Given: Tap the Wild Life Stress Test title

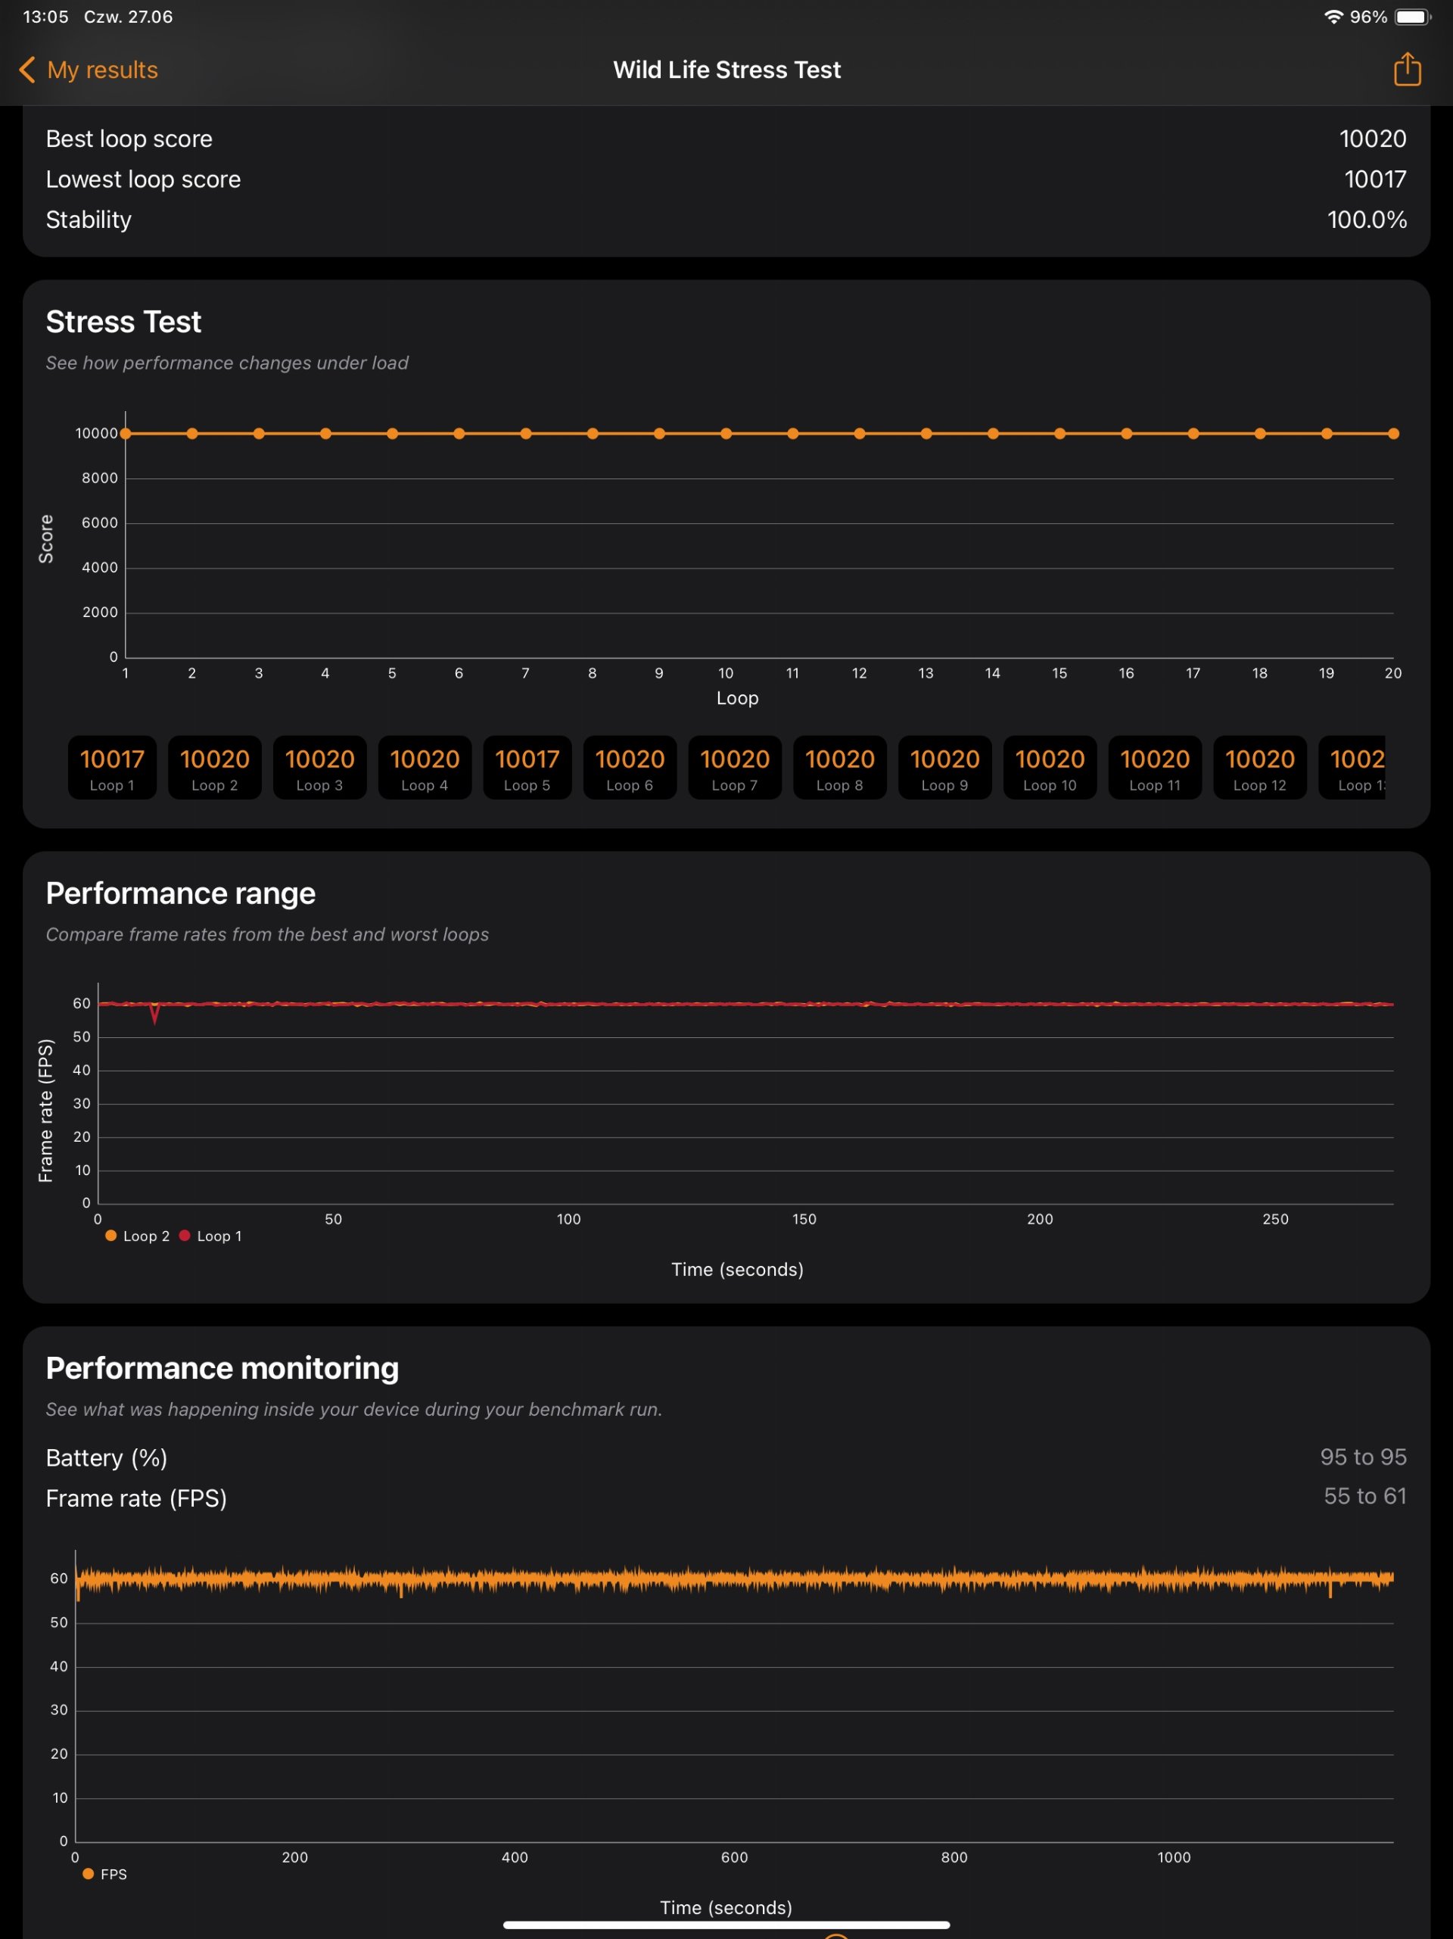Looking at the screenshot, I should tap(726, 70).
